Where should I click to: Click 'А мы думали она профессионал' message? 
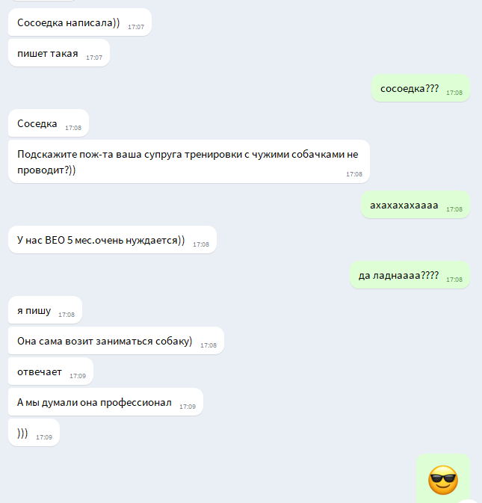(x=105, y=402)
